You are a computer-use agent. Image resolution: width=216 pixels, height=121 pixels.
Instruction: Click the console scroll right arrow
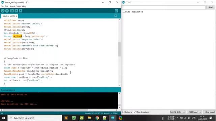coord(117,110)
